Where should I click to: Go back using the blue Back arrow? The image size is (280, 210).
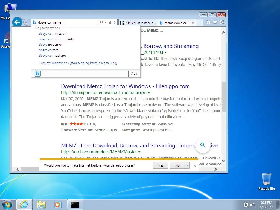click(17, 22)
